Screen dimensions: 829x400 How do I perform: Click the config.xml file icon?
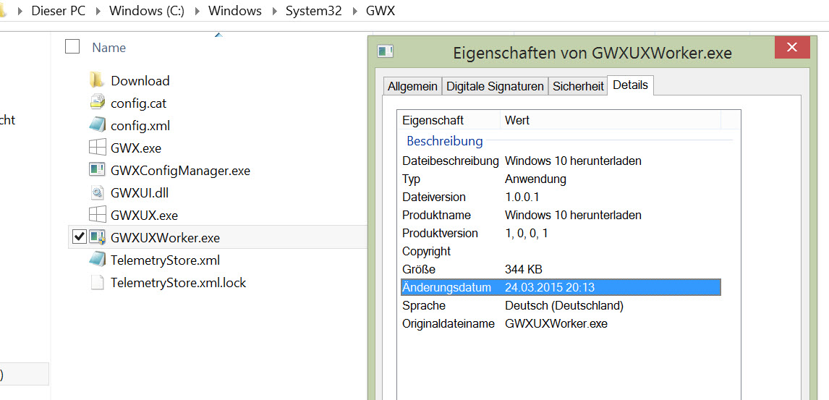(98, 125)
